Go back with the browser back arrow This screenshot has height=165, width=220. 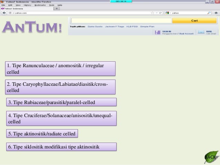[4, 13]
